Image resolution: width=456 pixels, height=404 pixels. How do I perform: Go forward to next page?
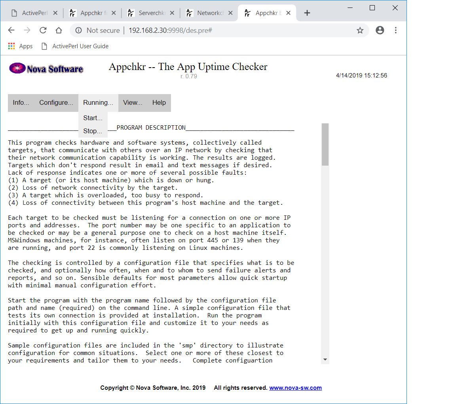pyautogui.click(x=27, y=30)
